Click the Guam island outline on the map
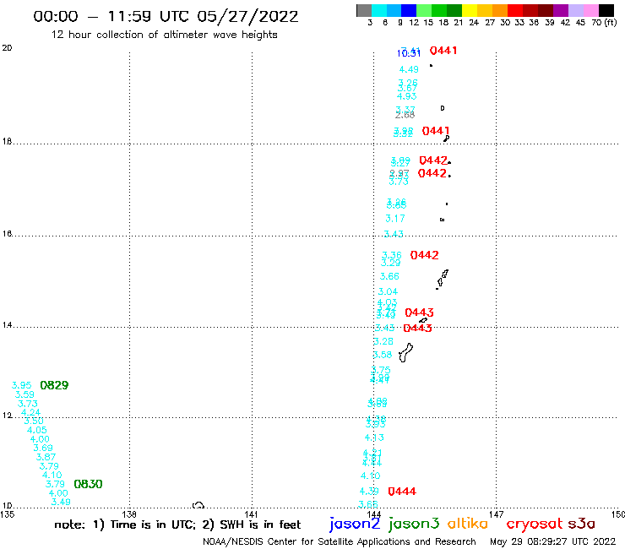Screen dimensions: 625x549 tap(405, 353)
